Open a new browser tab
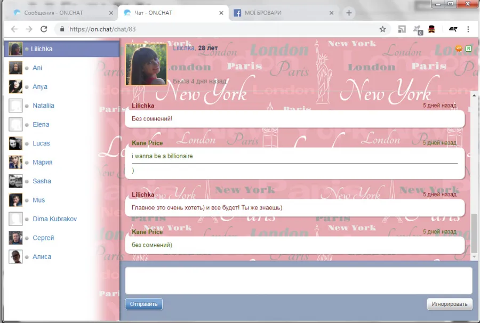Viewport: 480px width, 323px height. 349,13
